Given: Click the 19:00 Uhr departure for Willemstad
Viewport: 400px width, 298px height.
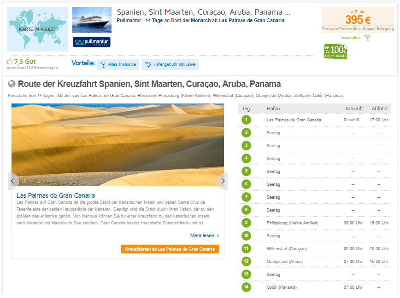Looking at the screenshot, I should pos(379,249).
